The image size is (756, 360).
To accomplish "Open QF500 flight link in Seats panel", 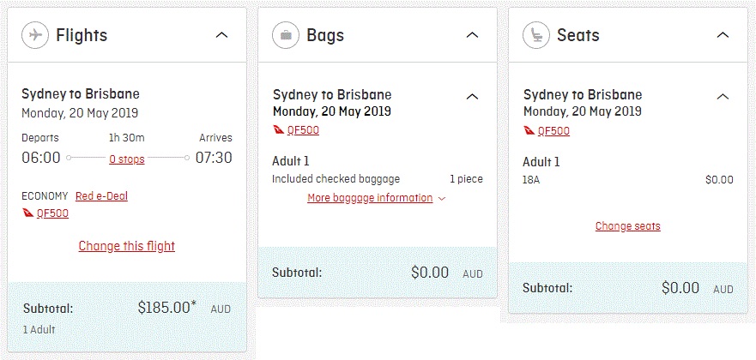I will (554, 131).
